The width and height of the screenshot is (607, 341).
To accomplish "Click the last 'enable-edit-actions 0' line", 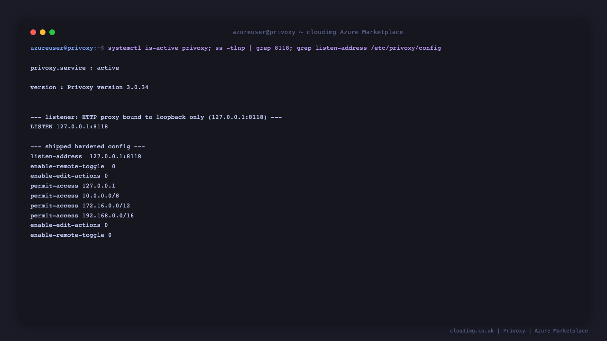I will pos(69,225).
